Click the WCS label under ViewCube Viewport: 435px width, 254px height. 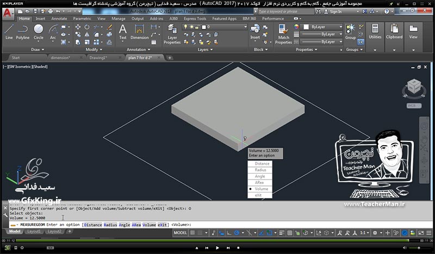414,106
